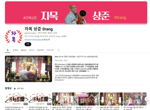The image size is (150, 110).
Task: Click the video title 우란분재 초재 2024. 07. 07
Action: click(x=39, y=108)
